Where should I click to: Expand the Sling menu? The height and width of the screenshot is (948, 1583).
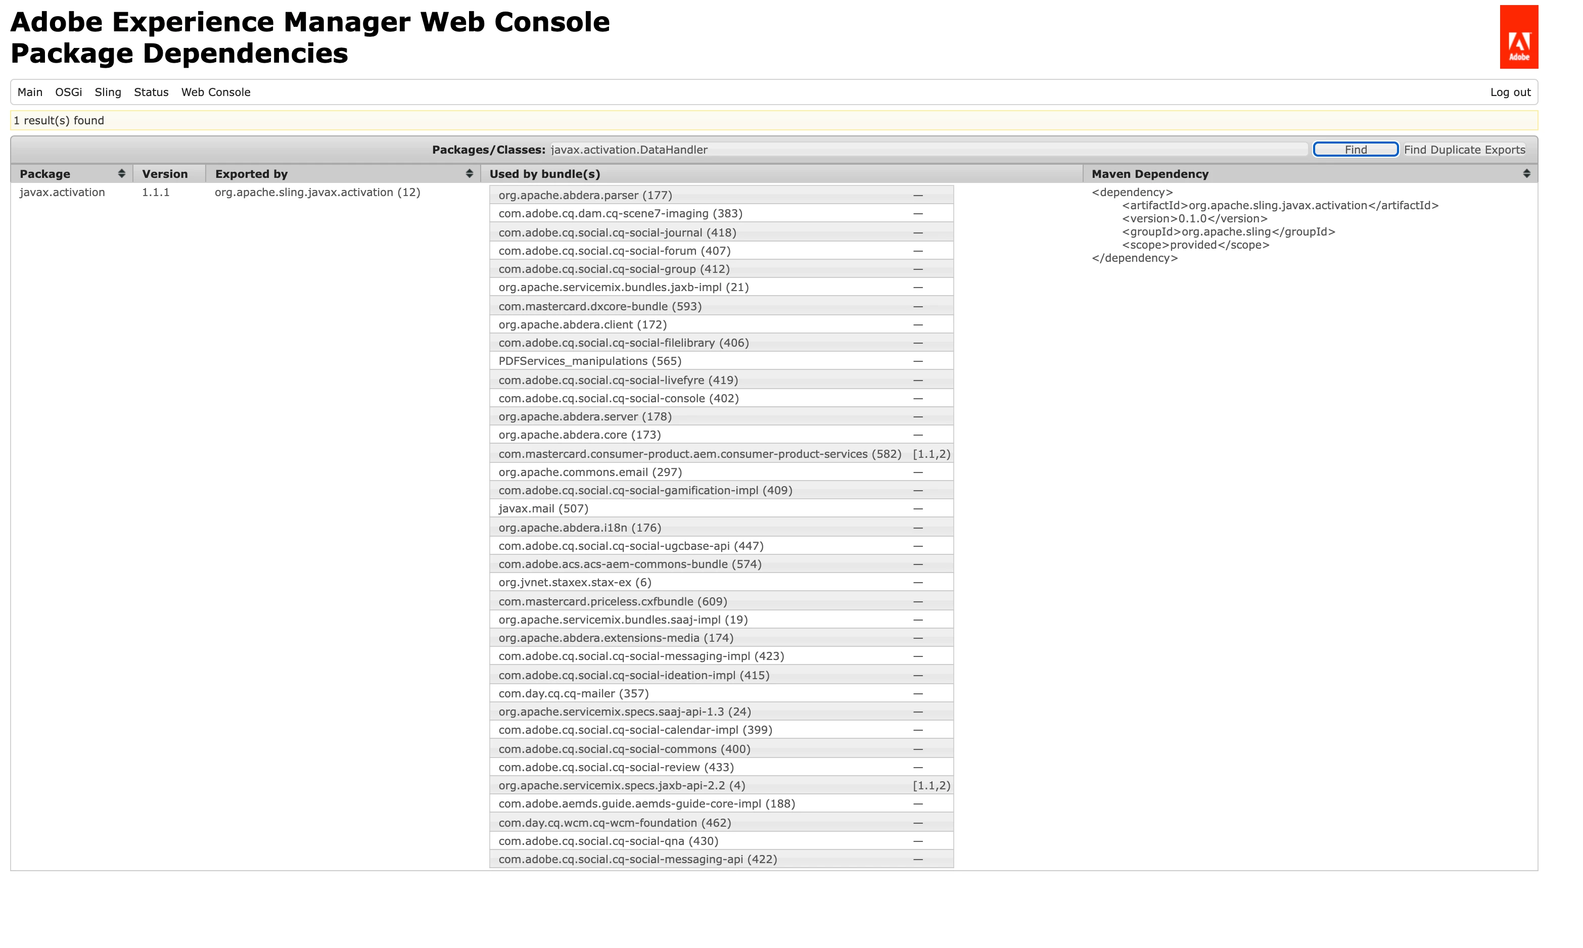coord(108,92)
